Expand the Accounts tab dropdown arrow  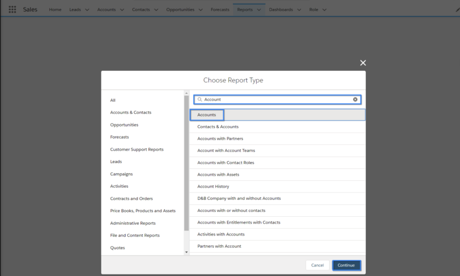point(122,10)
